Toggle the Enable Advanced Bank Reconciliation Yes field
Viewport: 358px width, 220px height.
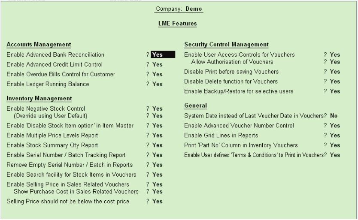coord(158,55)
